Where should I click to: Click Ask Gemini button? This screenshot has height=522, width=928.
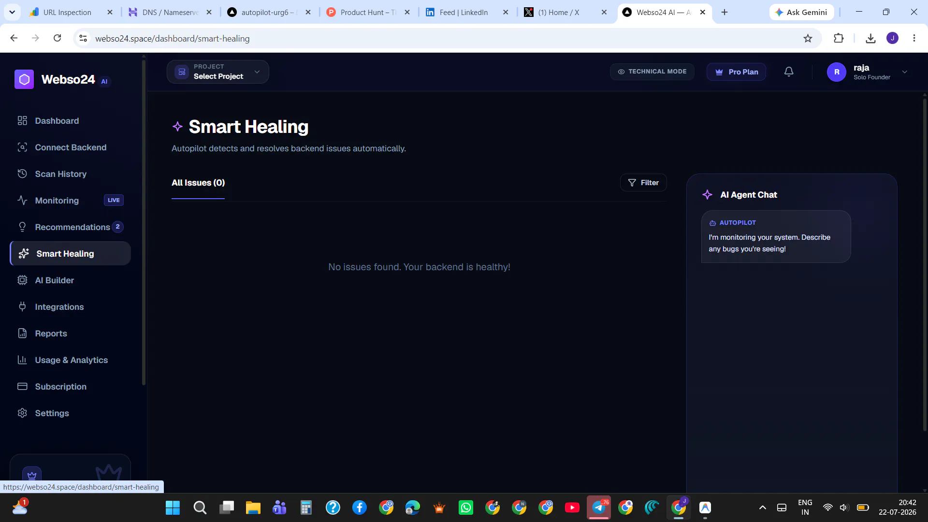(801, 12)
